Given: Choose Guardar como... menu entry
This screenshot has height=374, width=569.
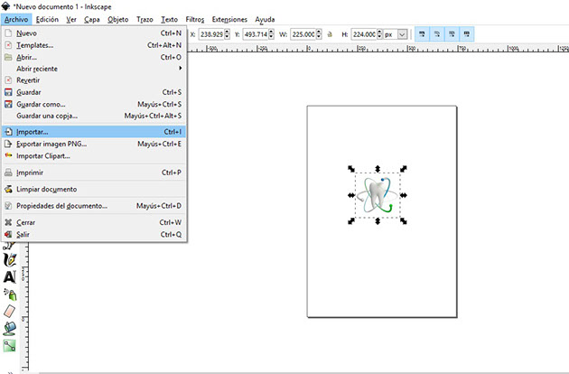Looking at the screenshot, I should [x=94, y=104].
